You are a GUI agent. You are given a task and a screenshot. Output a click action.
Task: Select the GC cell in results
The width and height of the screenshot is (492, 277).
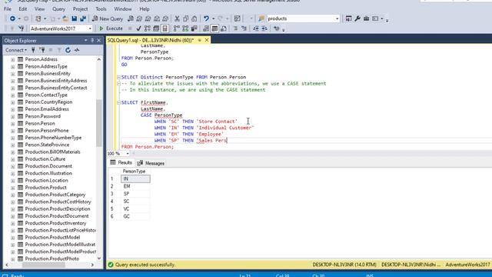pyautogui.click(x=135, y=216)
